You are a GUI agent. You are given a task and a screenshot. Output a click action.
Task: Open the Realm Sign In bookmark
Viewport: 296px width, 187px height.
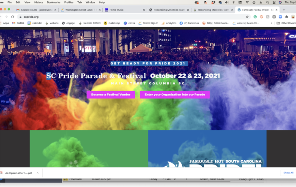(x=148, y=23)
